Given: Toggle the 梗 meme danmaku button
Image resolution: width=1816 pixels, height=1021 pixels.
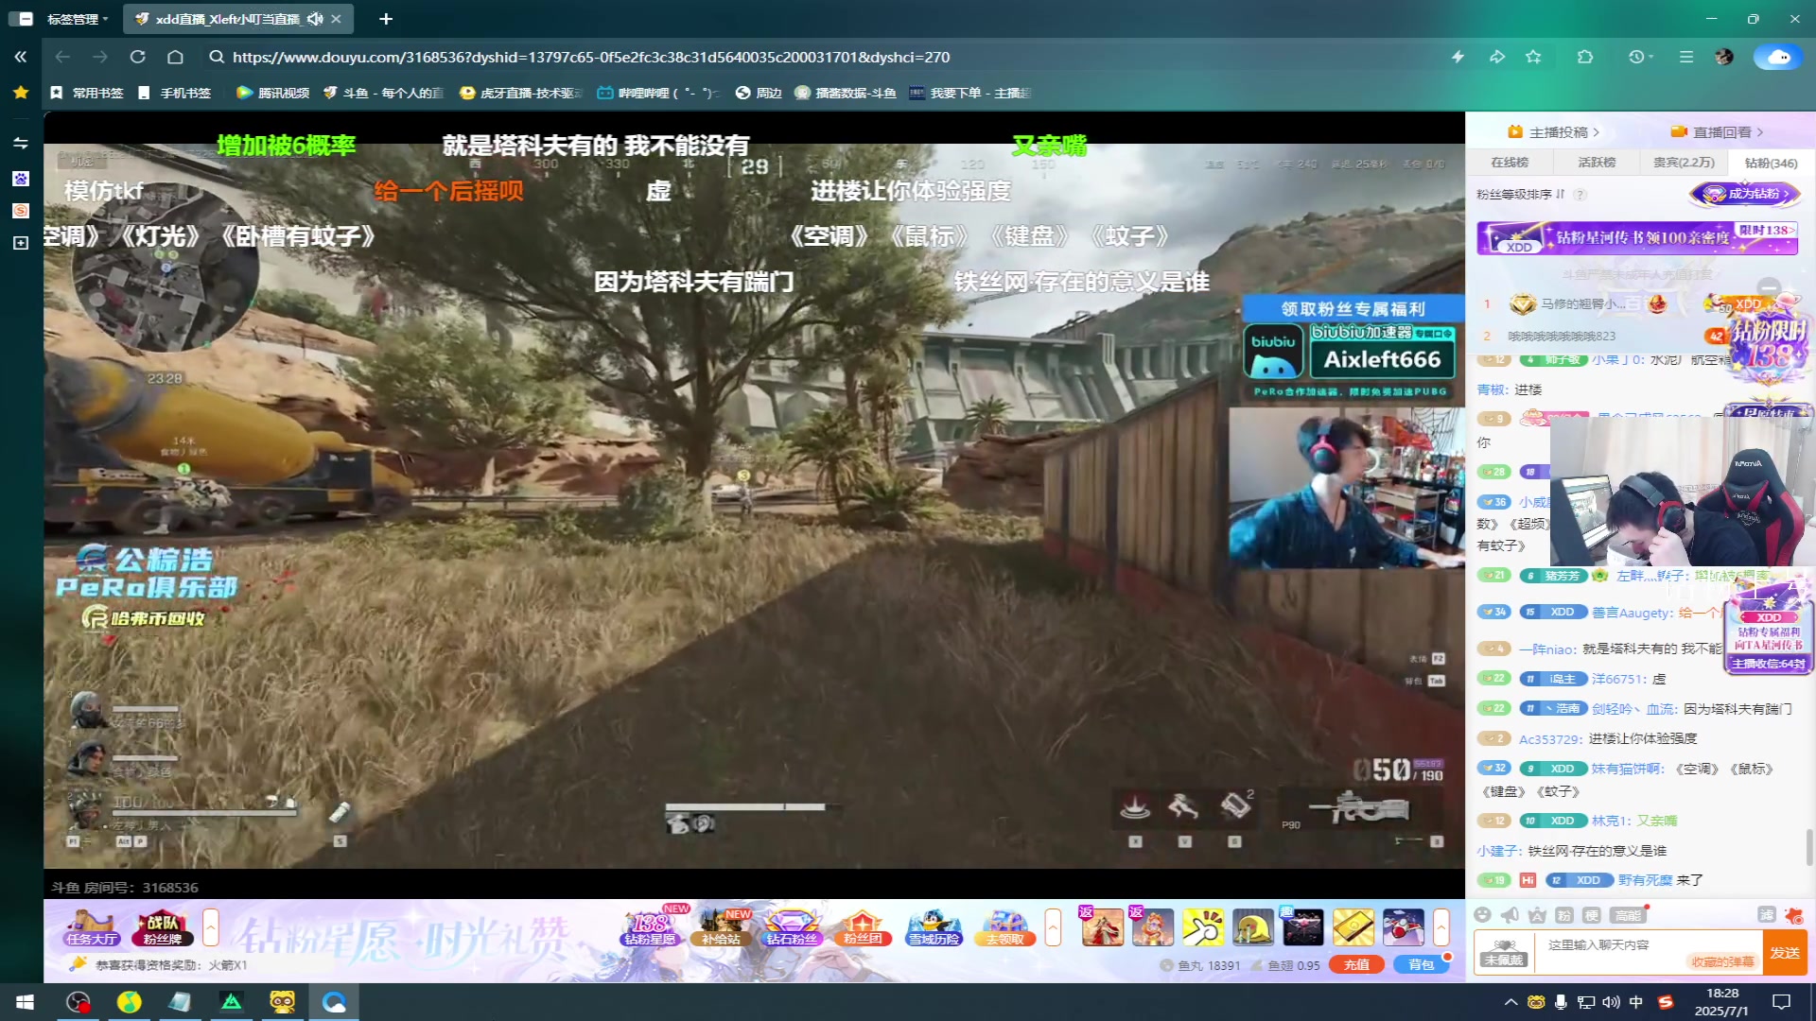Looking at the screenshot, I should coord(1592,914).
